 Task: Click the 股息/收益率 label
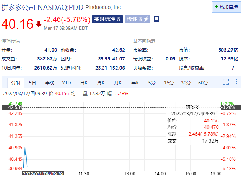[x=192, y=68]
